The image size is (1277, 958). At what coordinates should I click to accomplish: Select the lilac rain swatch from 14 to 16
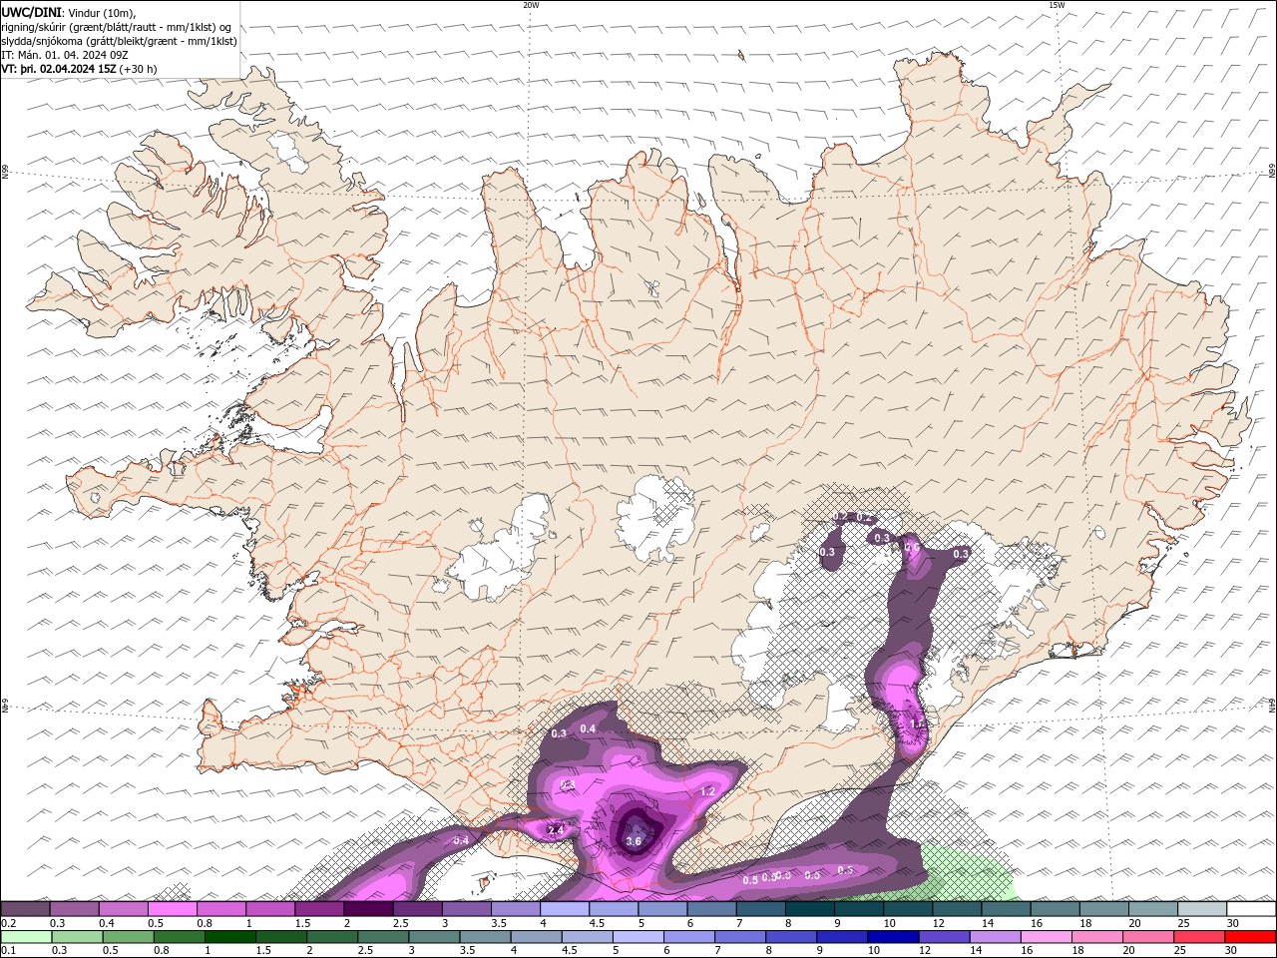[995, 937]
